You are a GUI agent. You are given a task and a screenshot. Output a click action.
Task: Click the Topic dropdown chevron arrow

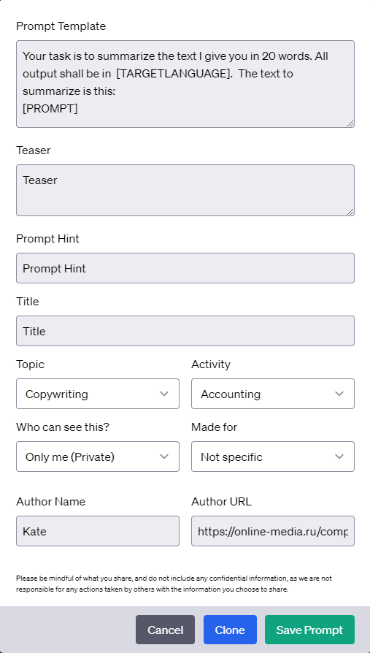tap(164, 394)
